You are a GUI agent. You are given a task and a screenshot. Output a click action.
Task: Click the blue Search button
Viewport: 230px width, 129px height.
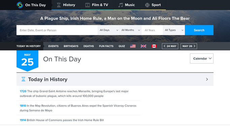tap(199, 30)
